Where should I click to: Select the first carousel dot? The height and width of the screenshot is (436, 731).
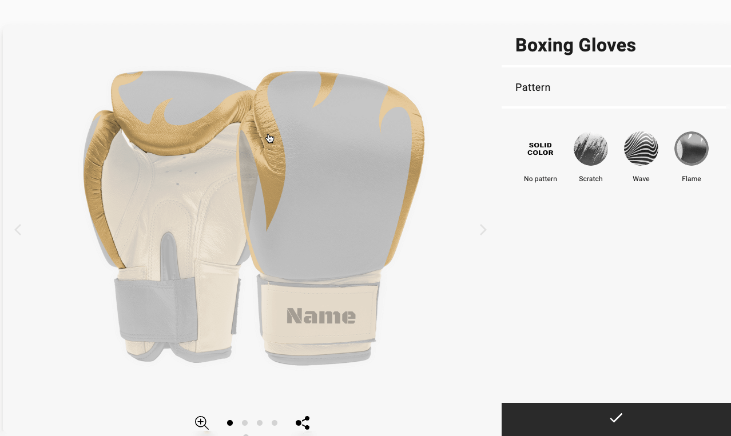230,423
